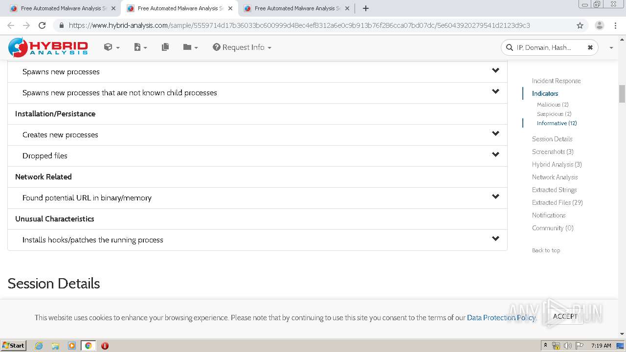The width and height of the screenshot is (626, 352).
Task: Launch Internet Explorer from taskbar
Action: (x=39, y=346)
